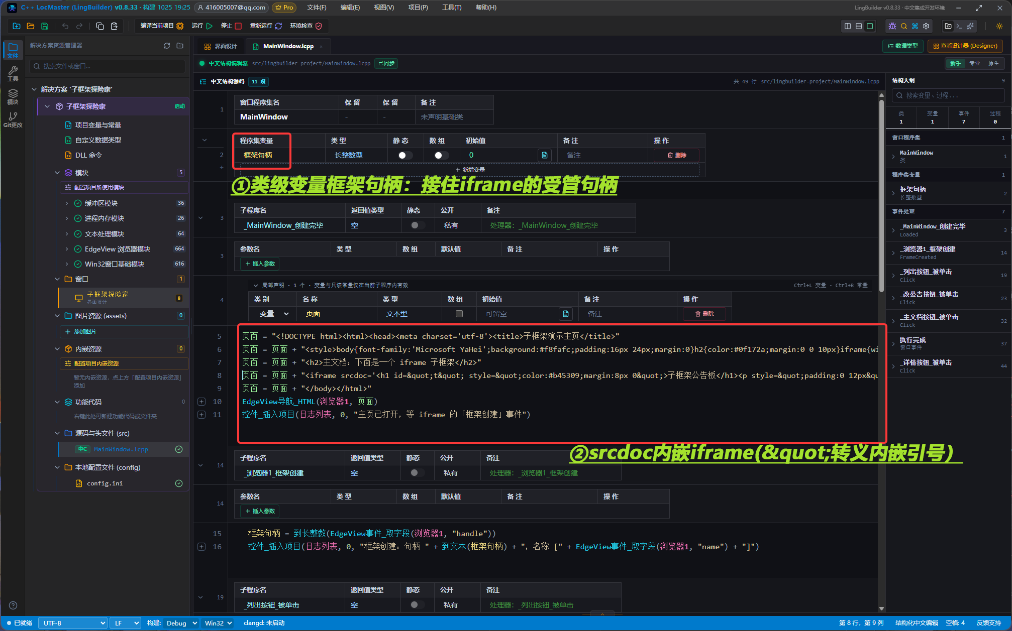The height and width of the screenshot is (631, 1012).
Task: Toggle 静态 switch for _列出按钮_被单击
Action: [417, 605]
